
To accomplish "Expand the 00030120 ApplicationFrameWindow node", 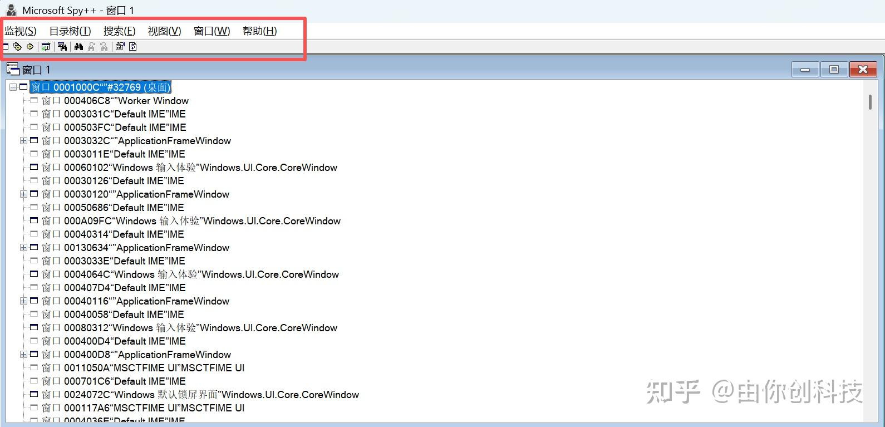I will coord(23,194).
